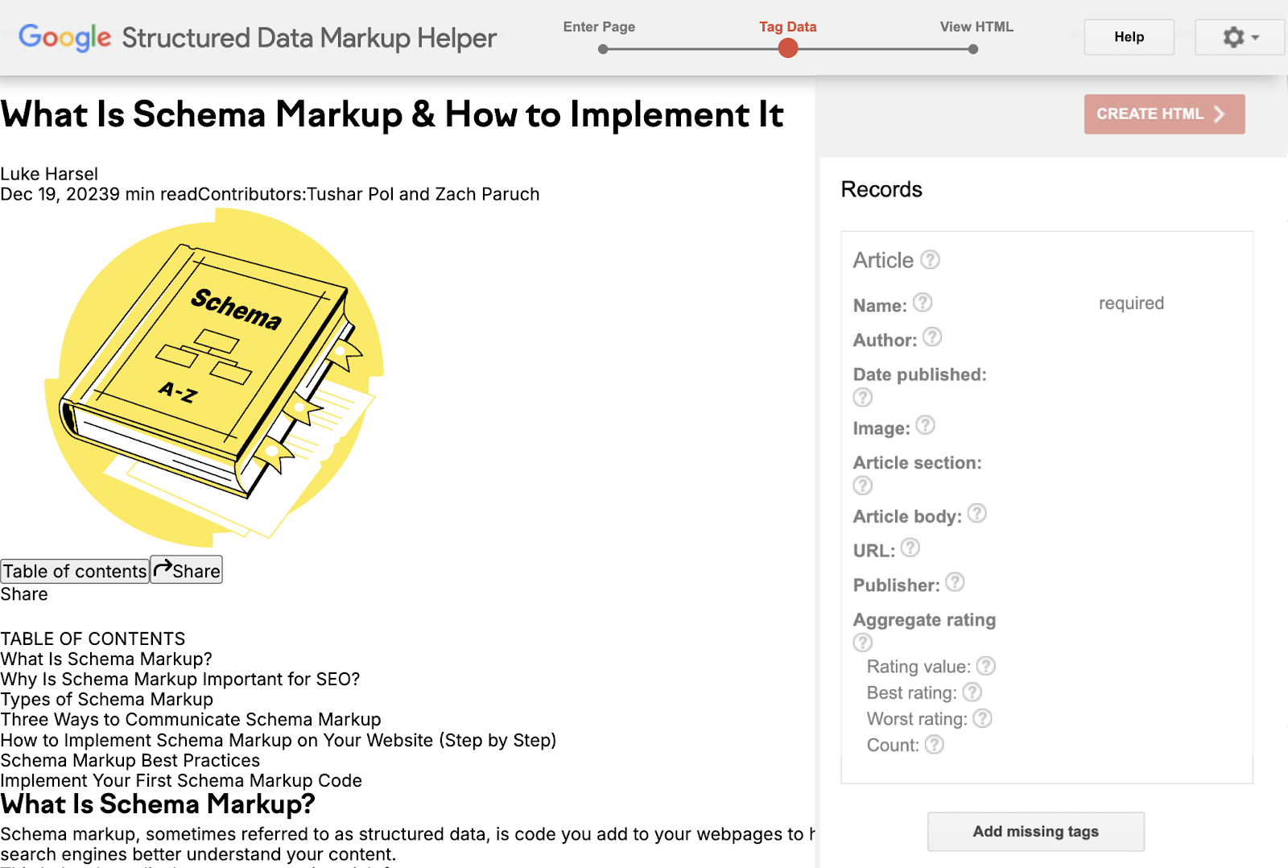Click the question mark next to Author
This screenshot has width=1288, height=868.
click(x=932, y=337)
